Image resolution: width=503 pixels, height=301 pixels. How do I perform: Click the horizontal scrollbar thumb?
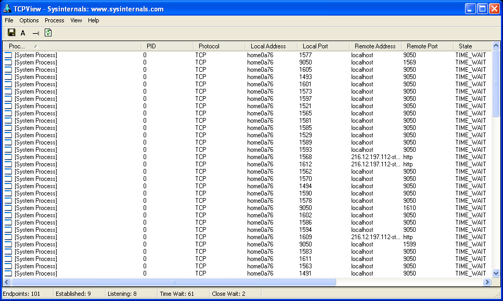pyautogui.click(x=174, y=282)
